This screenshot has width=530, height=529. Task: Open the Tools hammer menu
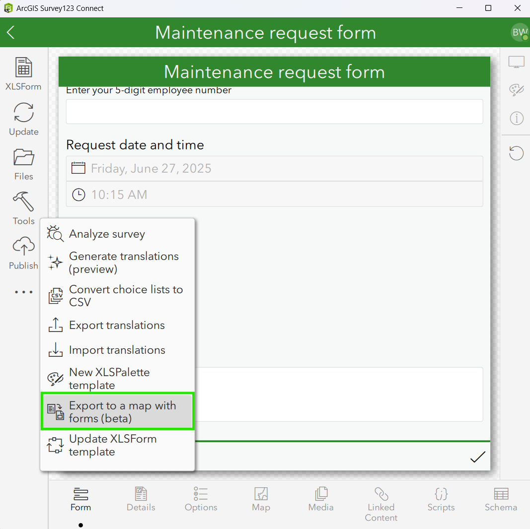23,208
